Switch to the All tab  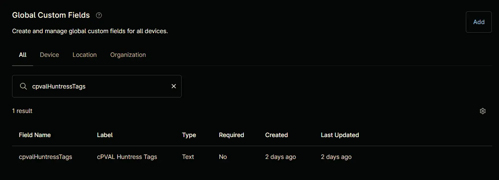click(23, 55)
